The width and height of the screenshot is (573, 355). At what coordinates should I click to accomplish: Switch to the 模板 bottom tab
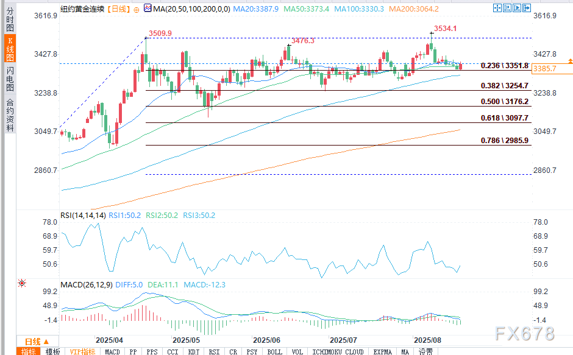pos(53,351)
